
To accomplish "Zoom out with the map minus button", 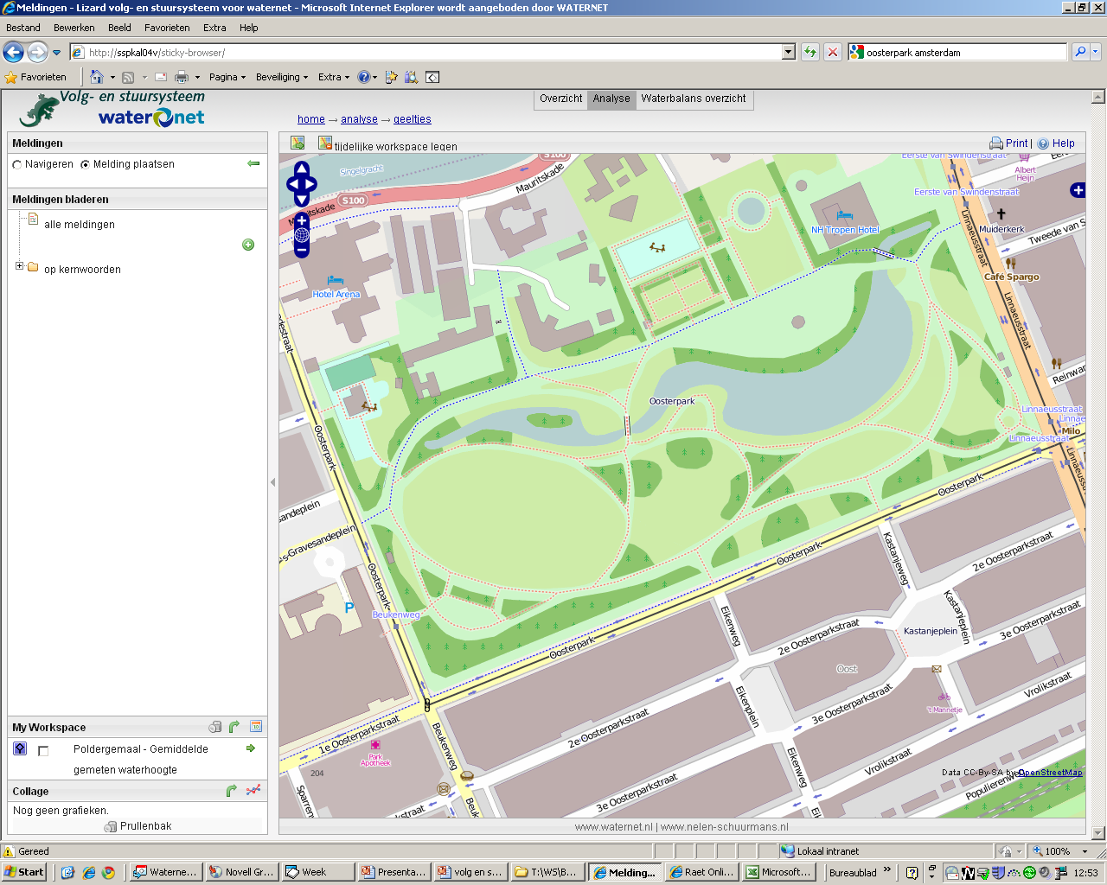I will coord(302,250).
